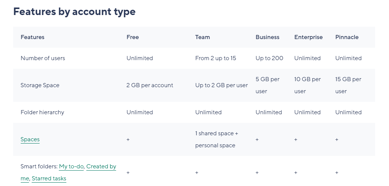Click the From 2 up to 15 cell
This screenshot has width=389, height=186.
coord(216,58)
